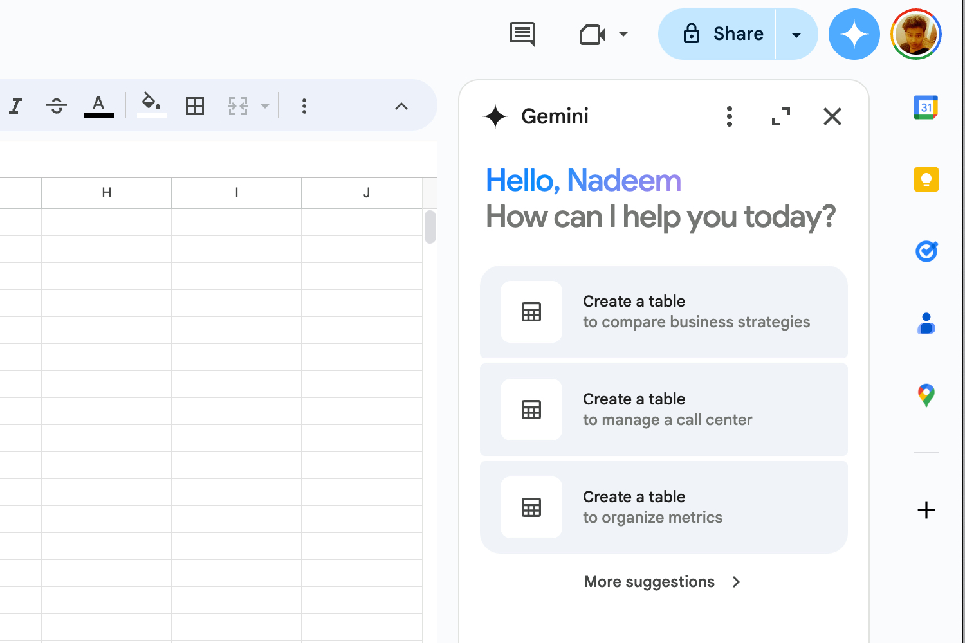965x643 pixels.
Task: Select the compare business strategies suggestion
Action: [663, 312]
